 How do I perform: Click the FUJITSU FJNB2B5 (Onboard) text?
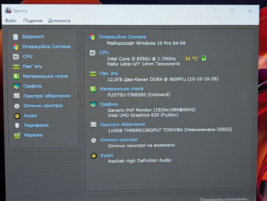click(x=139, y=95)
